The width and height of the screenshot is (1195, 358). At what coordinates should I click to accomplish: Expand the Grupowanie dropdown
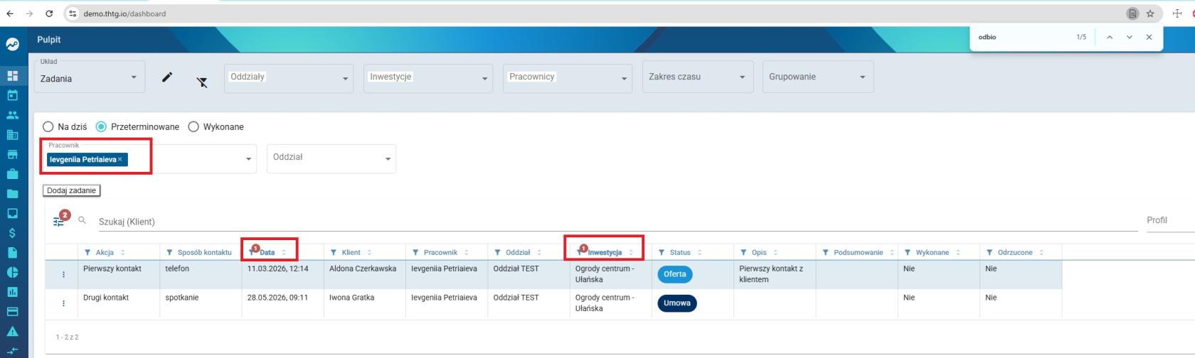coord(818,77)
